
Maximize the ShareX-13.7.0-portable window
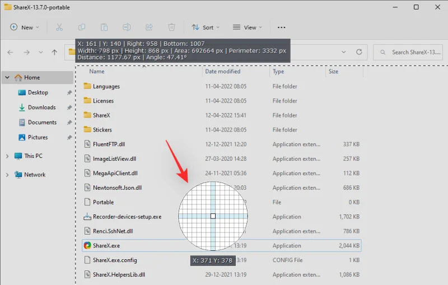coord(416,7)
